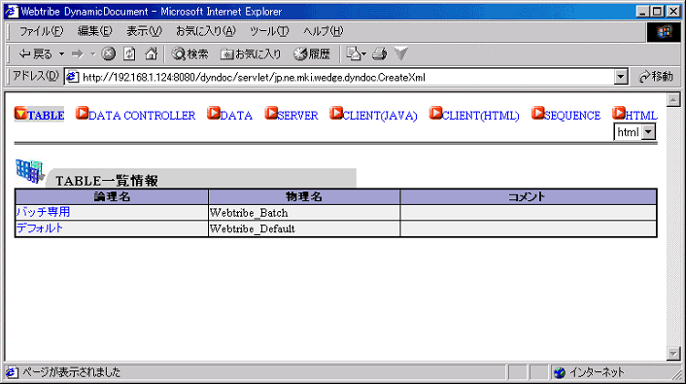Click the red arrow icon beside CLIENT(HTML)

coord(435,113)
